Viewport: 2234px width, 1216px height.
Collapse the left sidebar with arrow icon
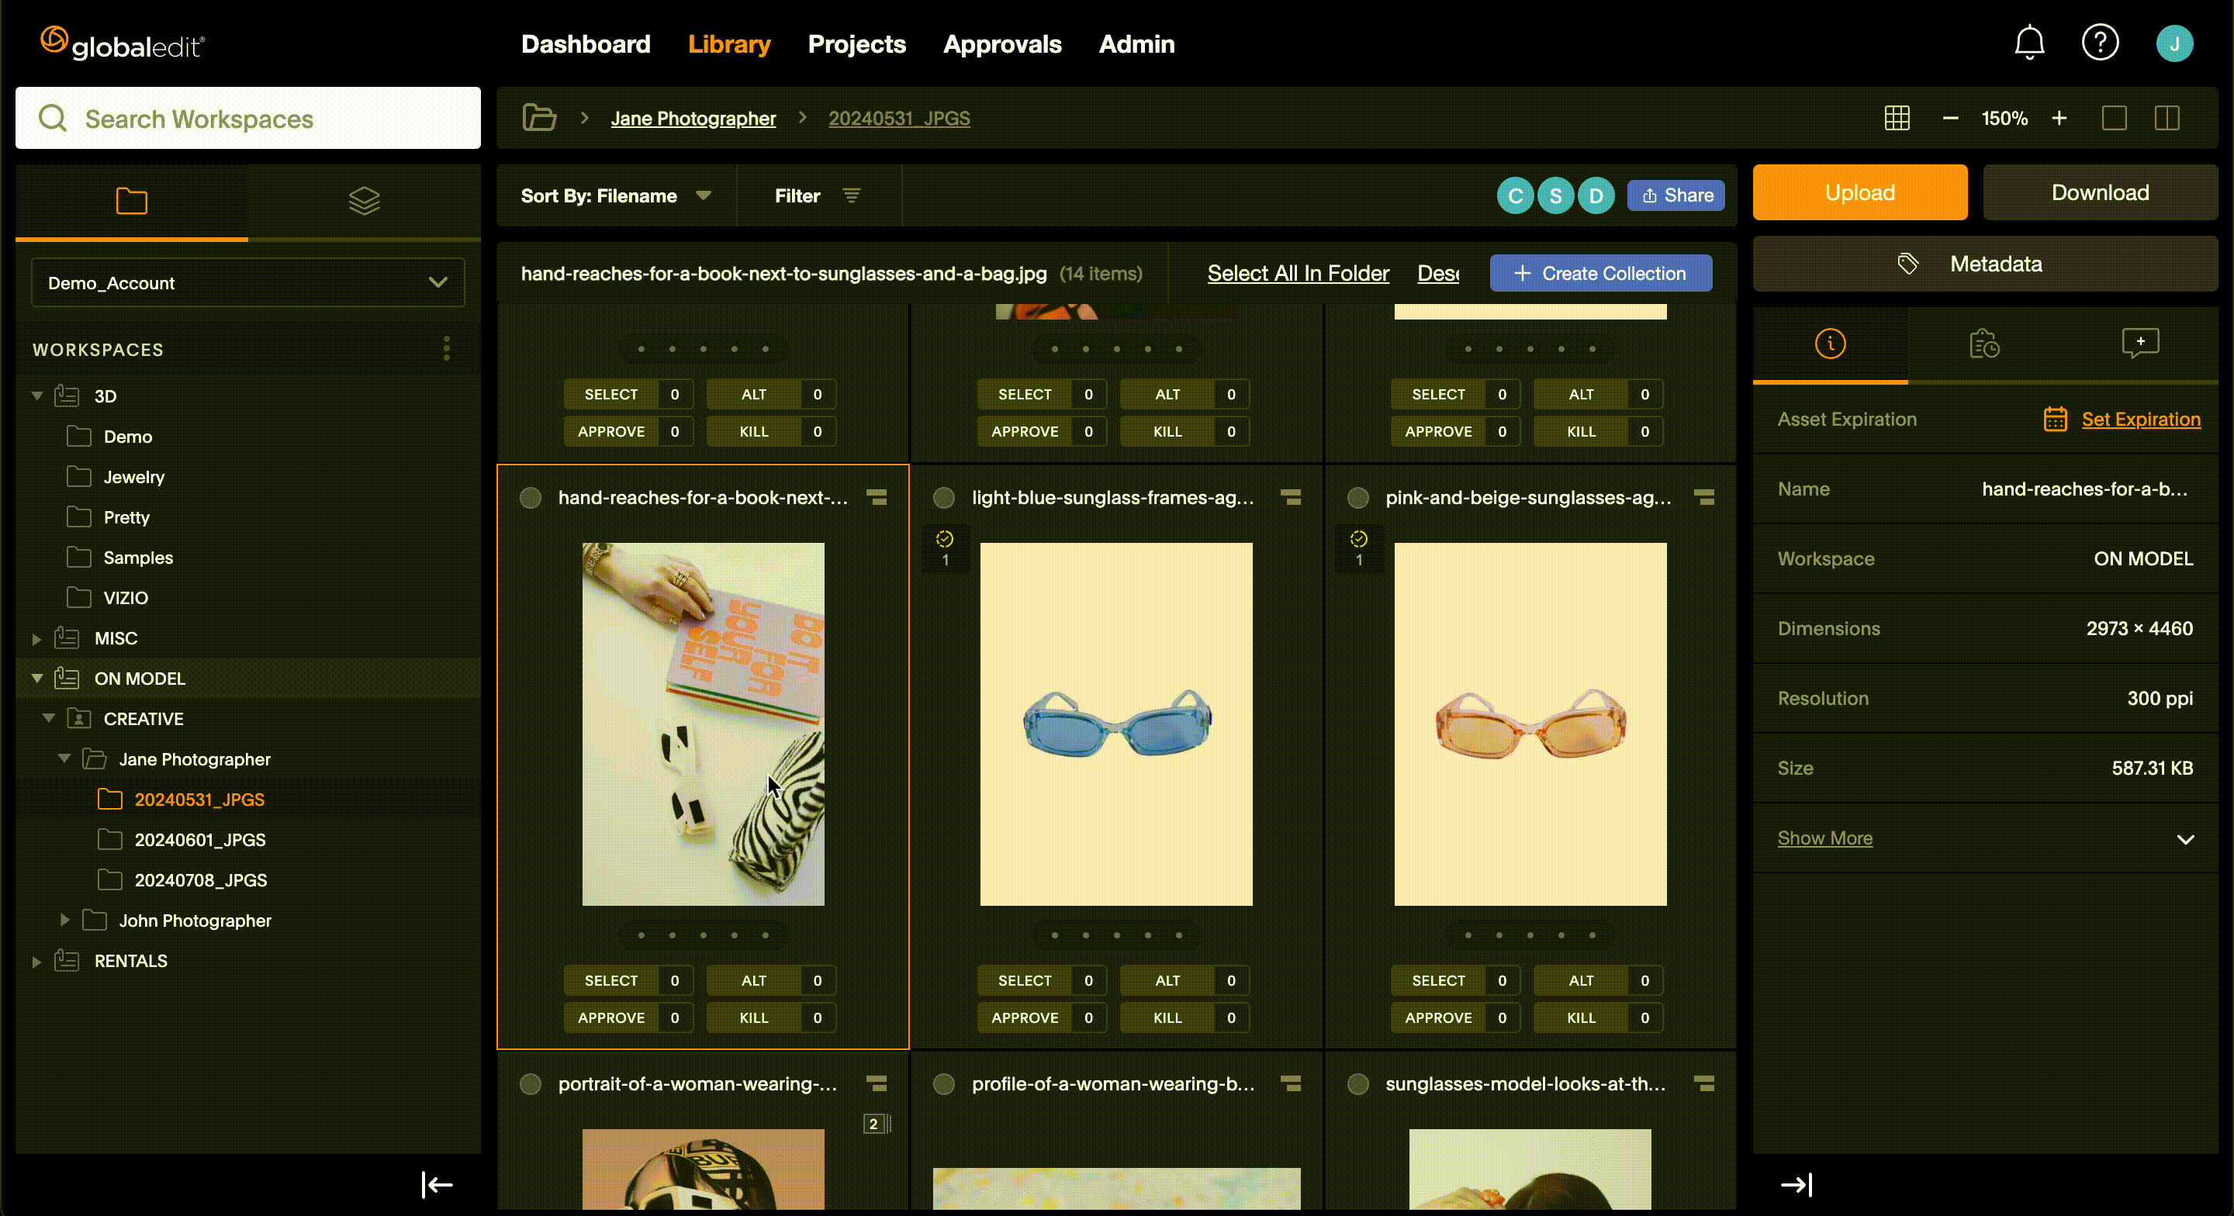coord(437,1184)
